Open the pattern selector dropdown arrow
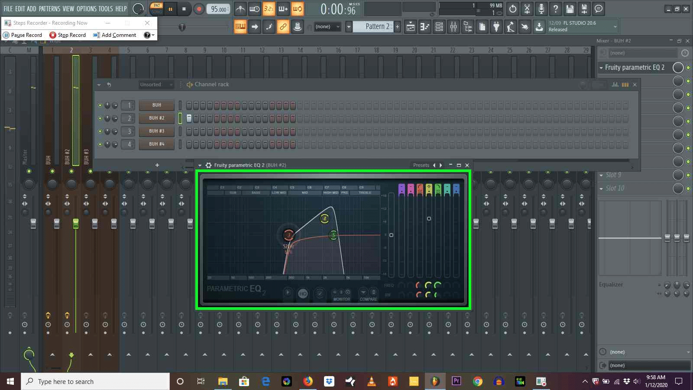The image size is (693, 390). pyautogui.click(x=349, y=27)
